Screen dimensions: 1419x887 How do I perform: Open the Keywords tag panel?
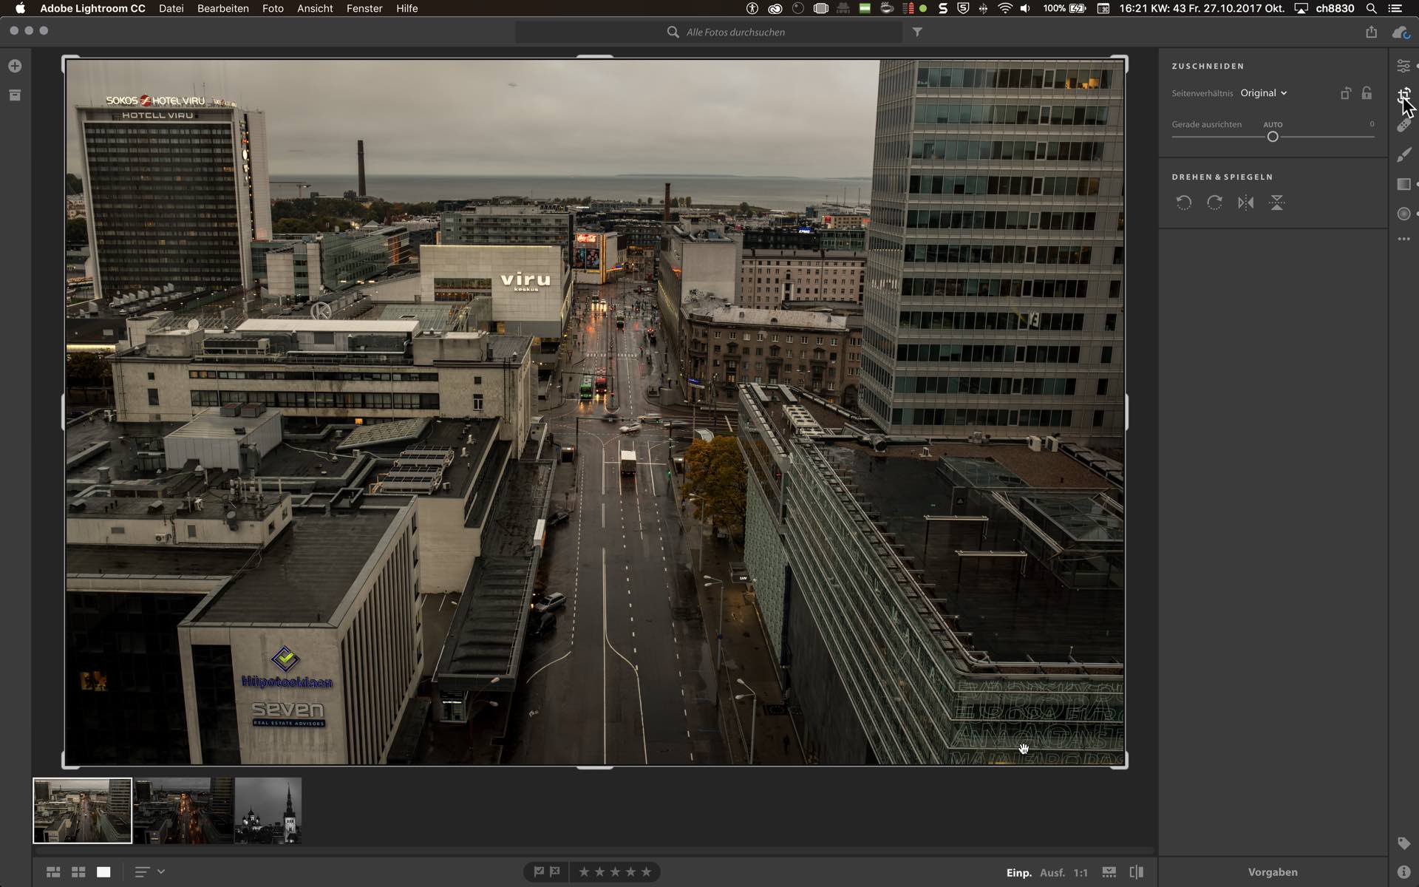(x=1403, y=843)
